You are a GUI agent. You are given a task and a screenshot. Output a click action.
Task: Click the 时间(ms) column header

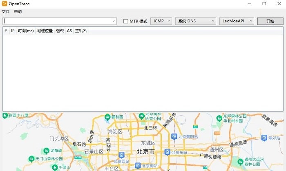[26, 31]
